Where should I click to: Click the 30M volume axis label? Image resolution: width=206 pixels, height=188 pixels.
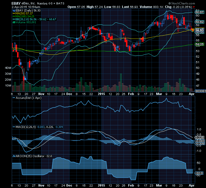[x=8, y=74]
